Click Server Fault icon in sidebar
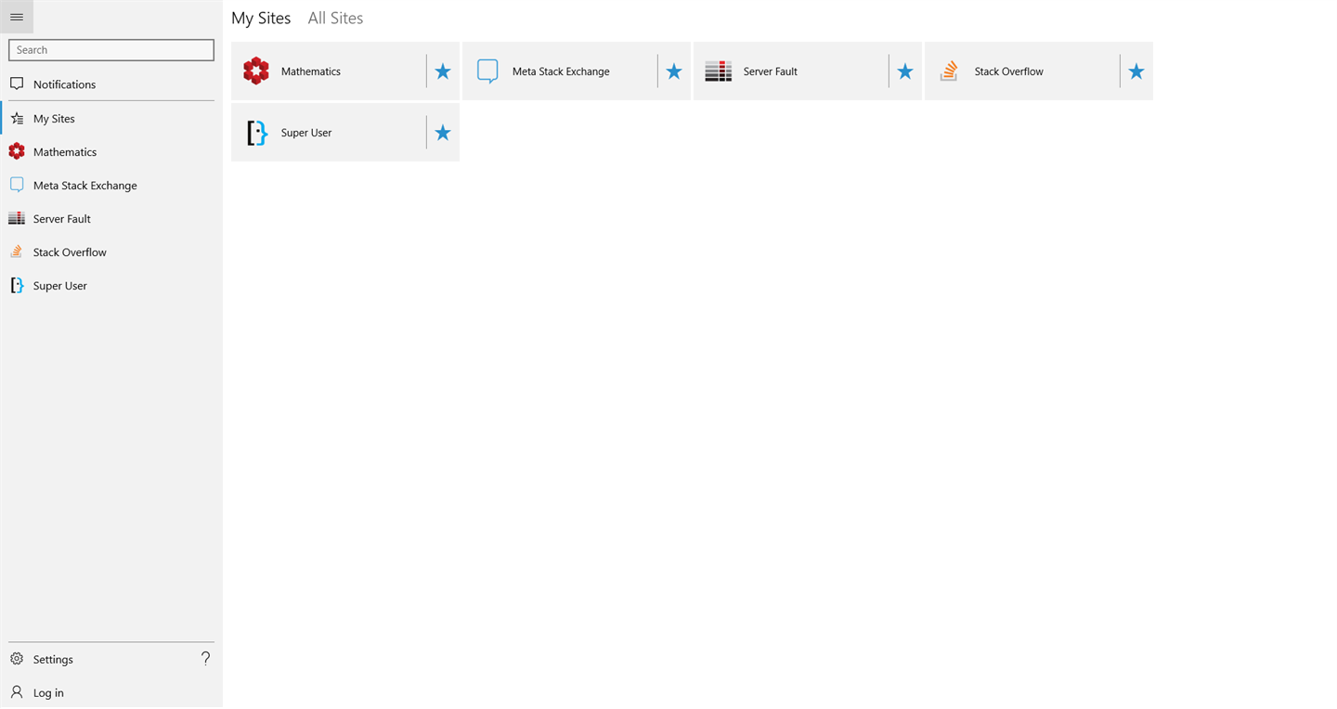The image size is (1337, 709). click(x=17, y=218)
